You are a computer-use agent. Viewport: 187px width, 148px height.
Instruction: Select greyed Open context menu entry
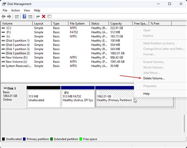click(x=147, y=30)
